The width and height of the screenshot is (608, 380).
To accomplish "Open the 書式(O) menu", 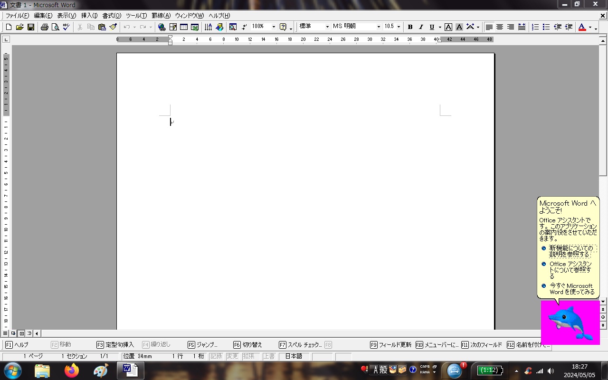I will pos(112,16).
